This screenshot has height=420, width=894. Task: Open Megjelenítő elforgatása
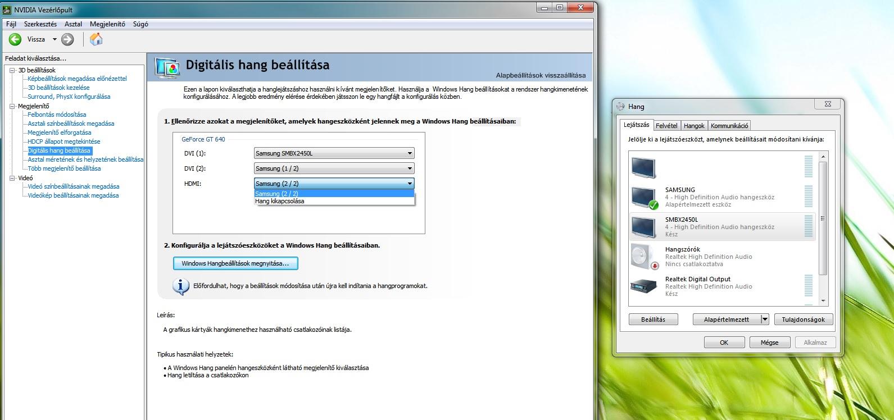[59, 133]
